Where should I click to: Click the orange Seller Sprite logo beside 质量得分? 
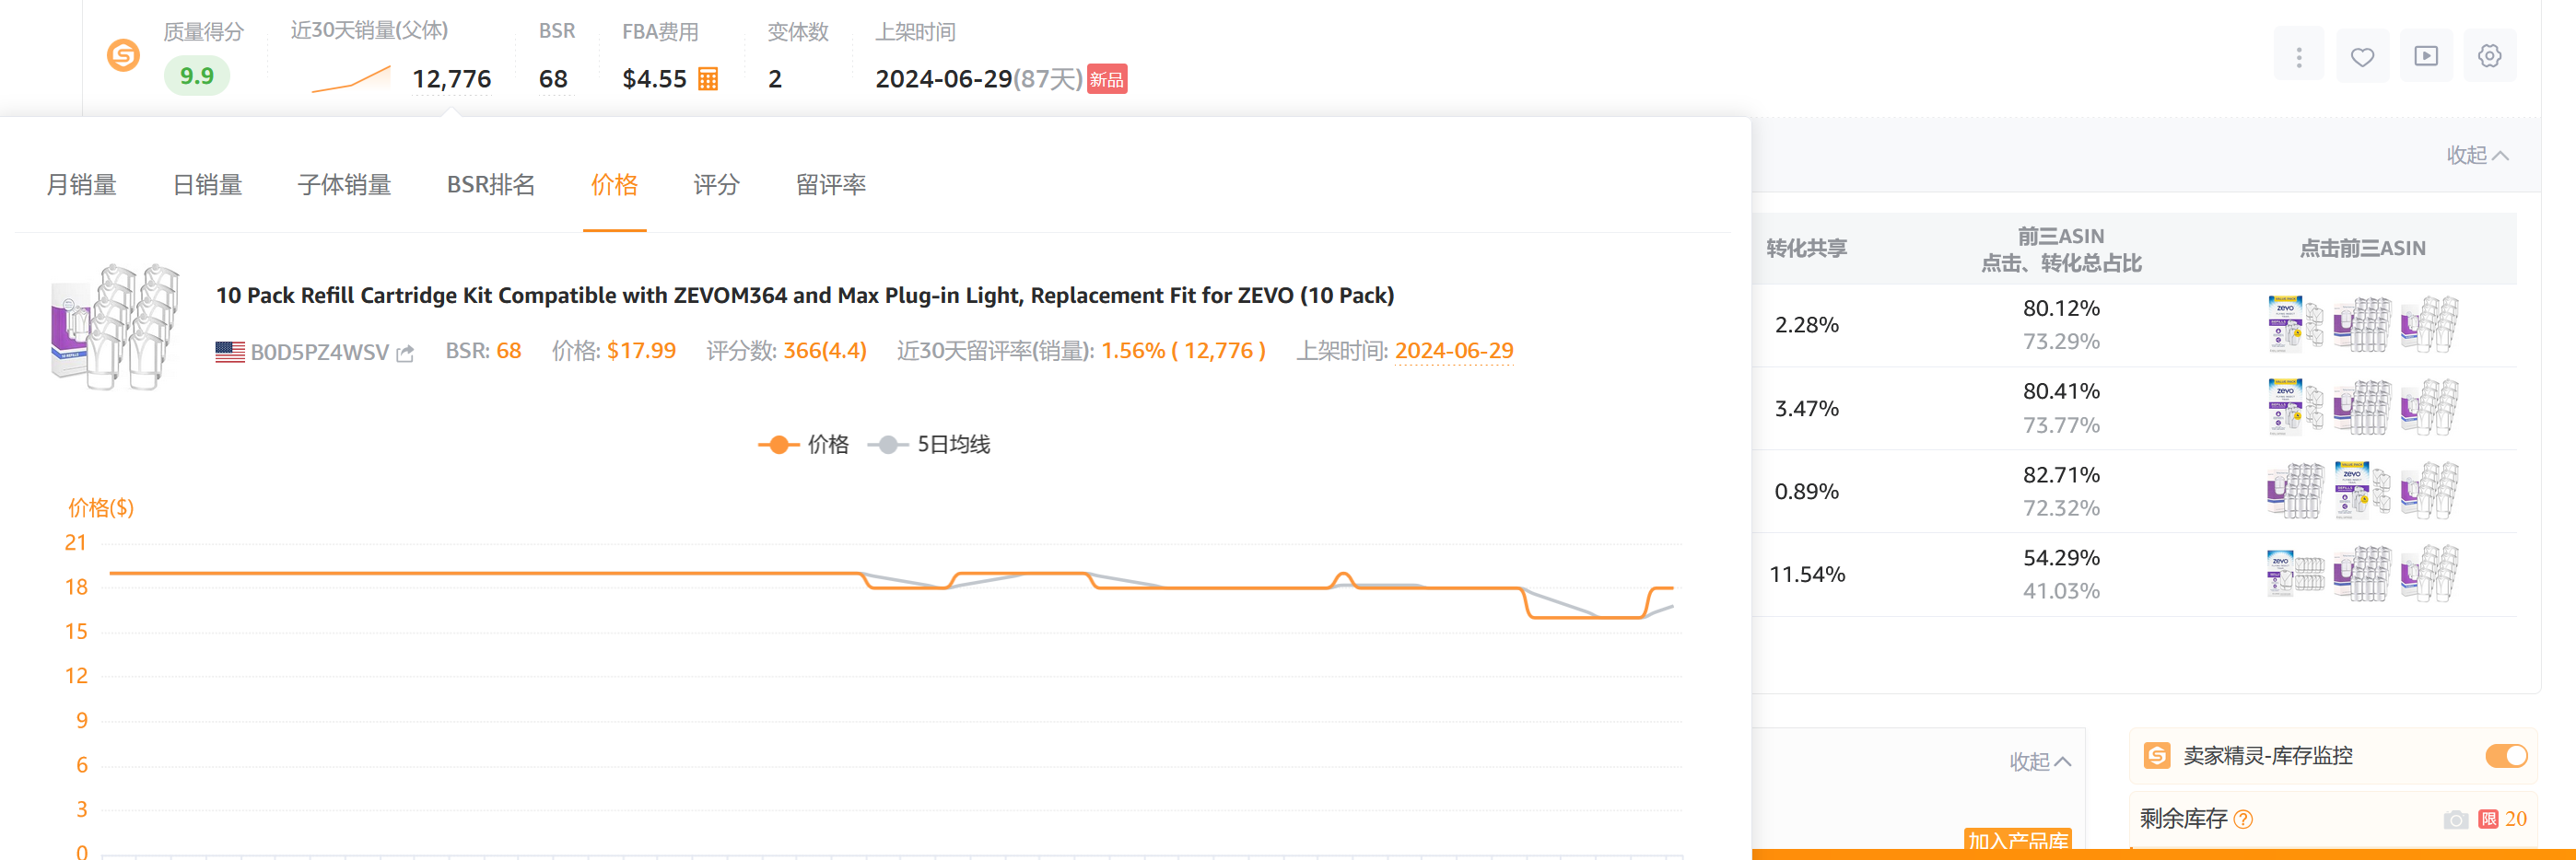point(123,56)
